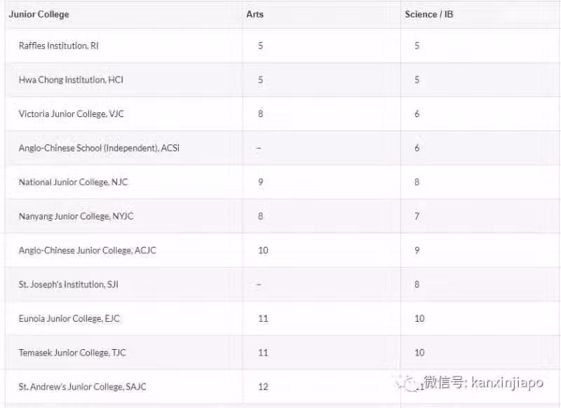Select St. Andrew's Junior College, SAJC name
The width and height of the screenshot is (561, 408).
[x=82, y=386]
